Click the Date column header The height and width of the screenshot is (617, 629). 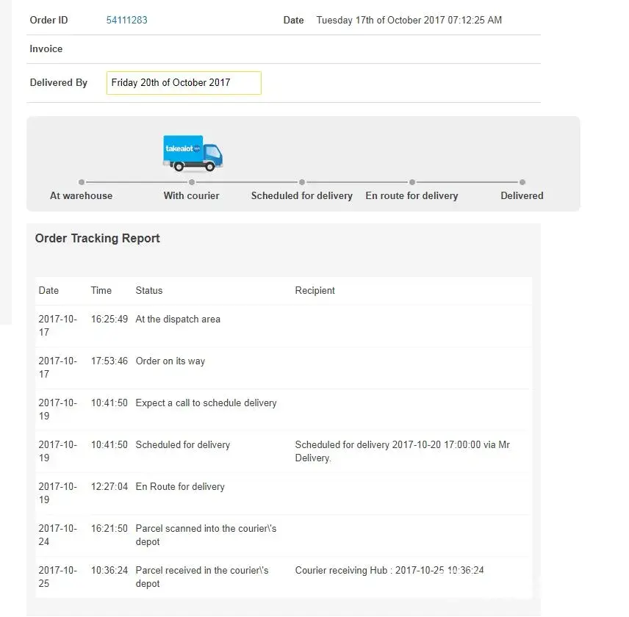click(48, 290)
